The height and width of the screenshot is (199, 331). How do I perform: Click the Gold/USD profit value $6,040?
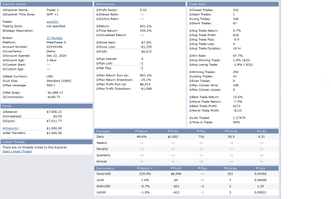(x=176, y=174)
